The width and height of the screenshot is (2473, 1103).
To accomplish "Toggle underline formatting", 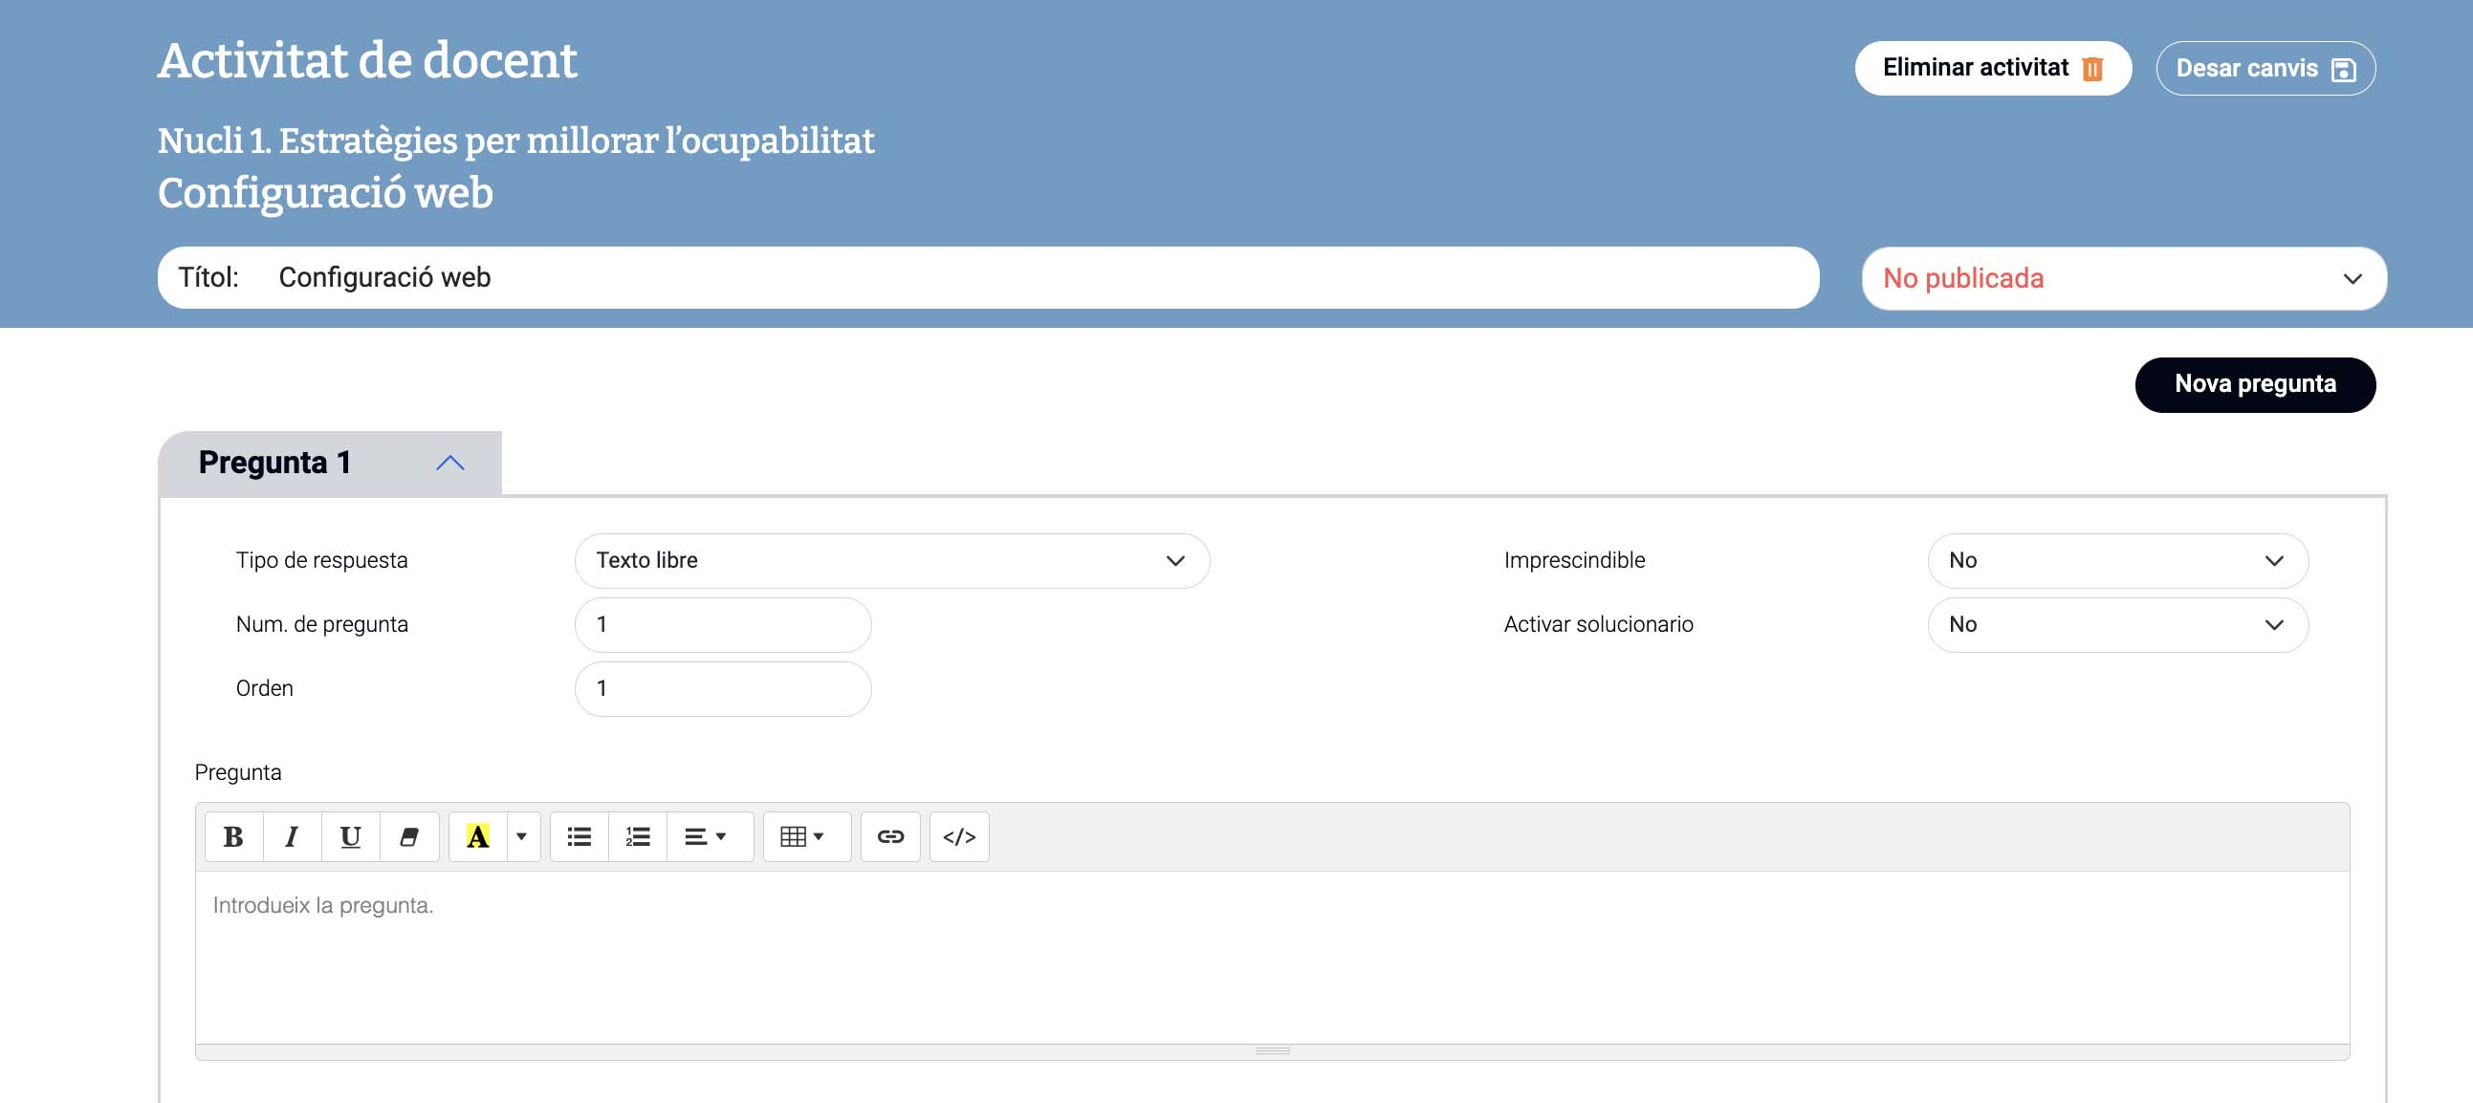I will click(350, 836).
